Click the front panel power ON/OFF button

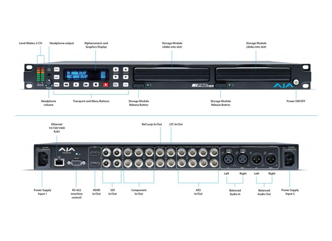(x=296, y=82)
